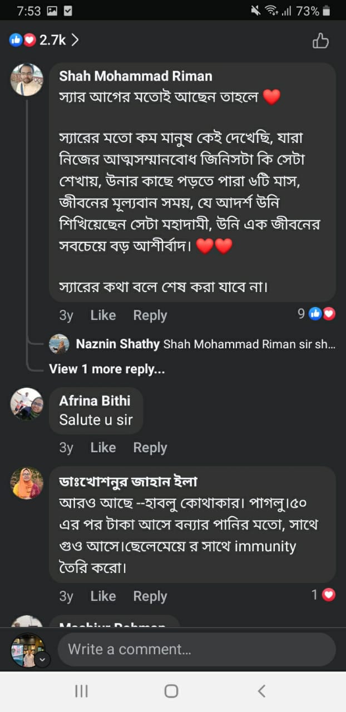Like the ডাঃখোশনুর জাহান ইলা comment

(x=103, y=596)
